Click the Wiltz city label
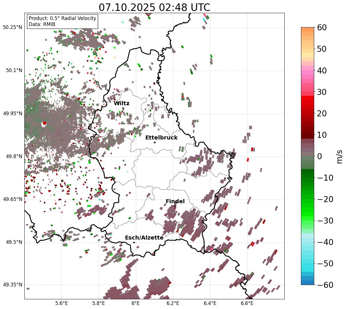Screen dimensions: 346x309 [122, 103]
